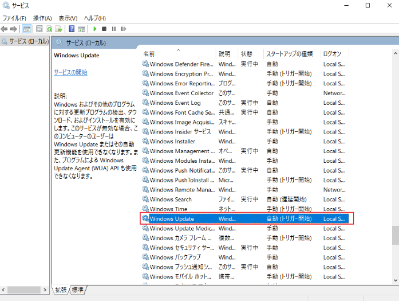This screenshot has width=399, height=301.
Task: Click the vertical scrollbar thumb
Action: coord(396,235)
